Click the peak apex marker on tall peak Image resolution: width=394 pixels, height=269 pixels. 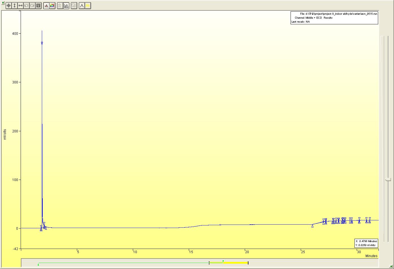pos(42,43)
